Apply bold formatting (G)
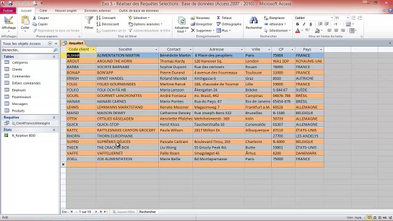The width and height of the screenshot is (393, 221). tap(297, 24)
